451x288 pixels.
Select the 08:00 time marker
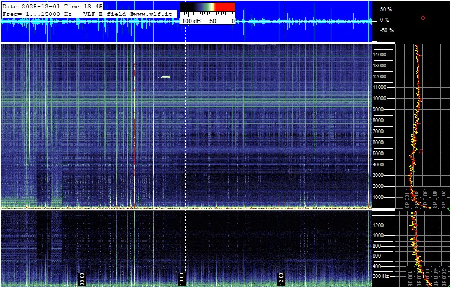click(x=82, y=277)
